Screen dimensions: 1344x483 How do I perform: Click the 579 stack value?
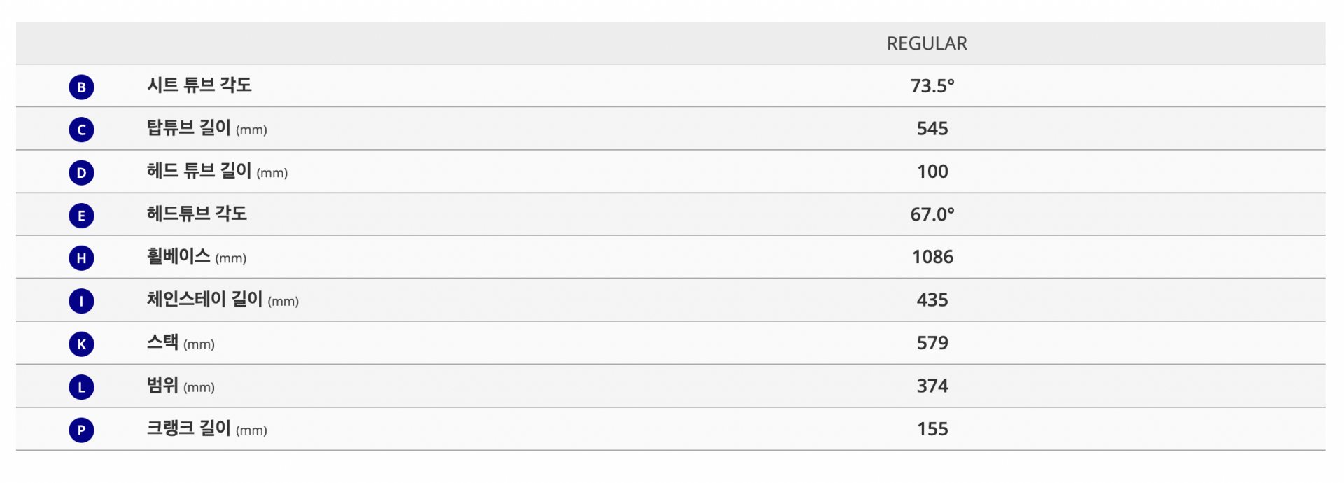point(932,343)
